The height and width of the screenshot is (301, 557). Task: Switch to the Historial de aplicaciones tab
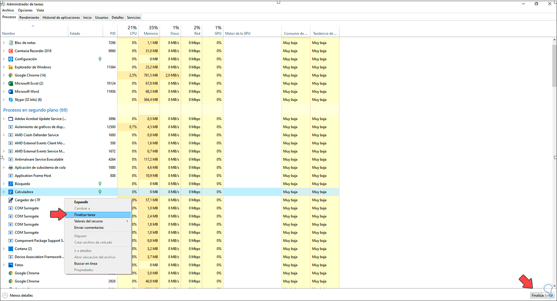pos(61,17)
